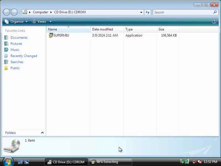Open the address bar history dropdown
The height and width of the screenshot is (166, 221).
point(141,12)
